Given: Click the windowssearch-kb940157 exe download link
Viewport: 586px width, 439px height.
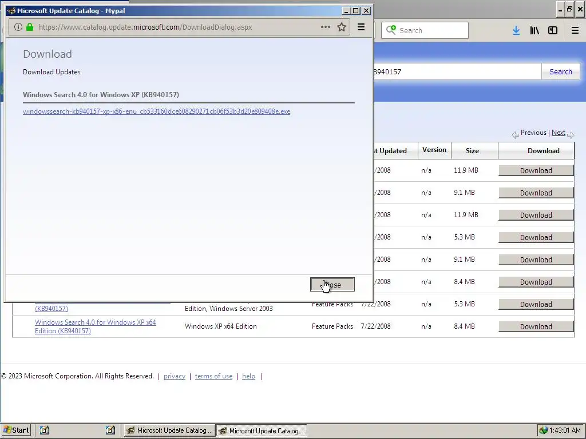Looking at the screenshot, I should [156, 111].
